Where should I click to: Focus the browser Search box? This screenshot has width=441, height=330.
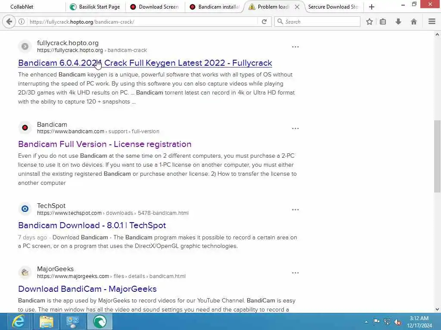pyautogui.click(x=317, y=21)
